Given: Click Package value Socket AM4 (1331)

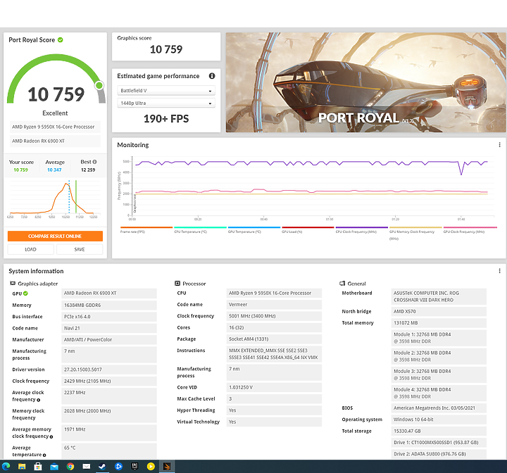Looking at the screenshot, I should [x=274, y=339].
